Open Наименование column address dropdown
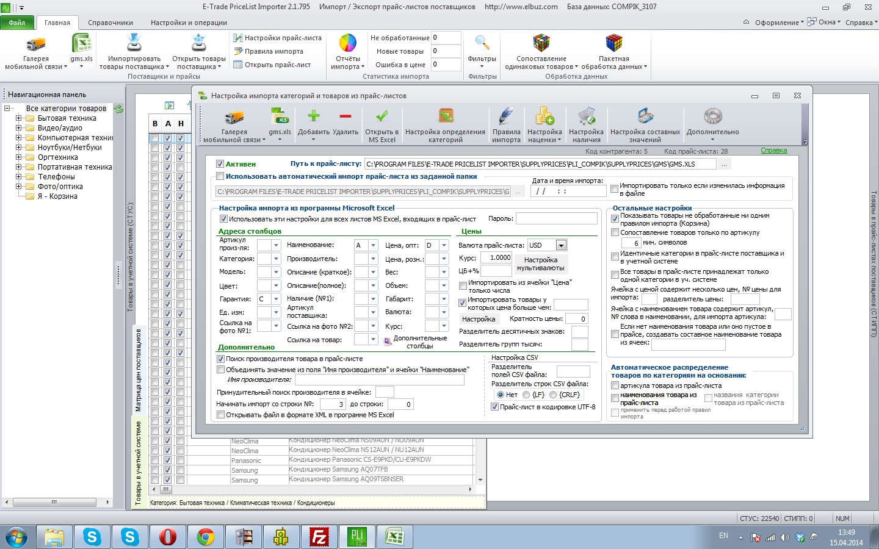Viewport: 879px width, 549px height. (374, 245)
